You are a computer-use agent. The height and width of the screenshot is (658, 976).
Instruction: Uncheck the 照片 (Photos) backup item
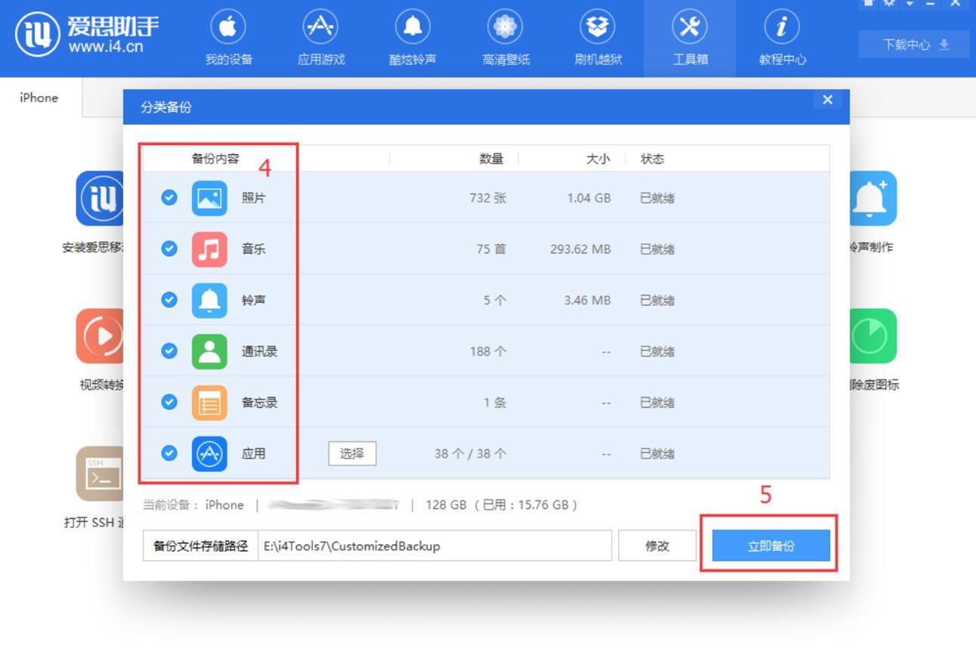(x=168, y=198)
